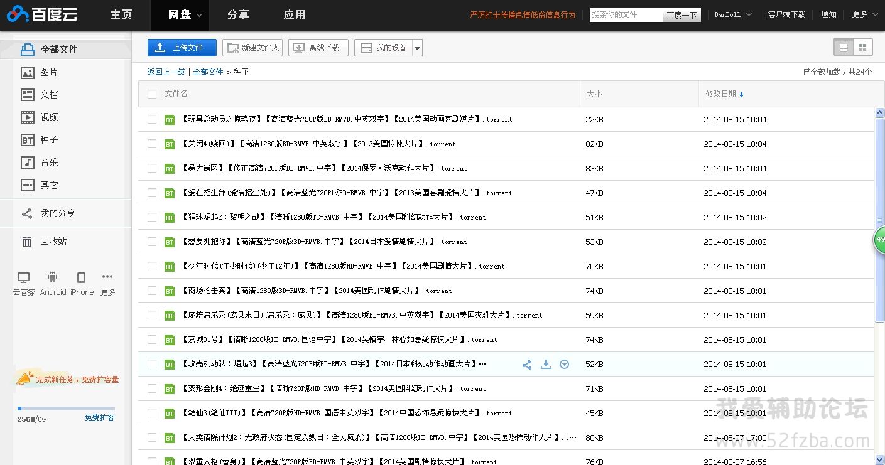This screenshot has height=465, width=885.
Task: Check the 想要拥抱你 file checkbox
Action: (152, 242)
